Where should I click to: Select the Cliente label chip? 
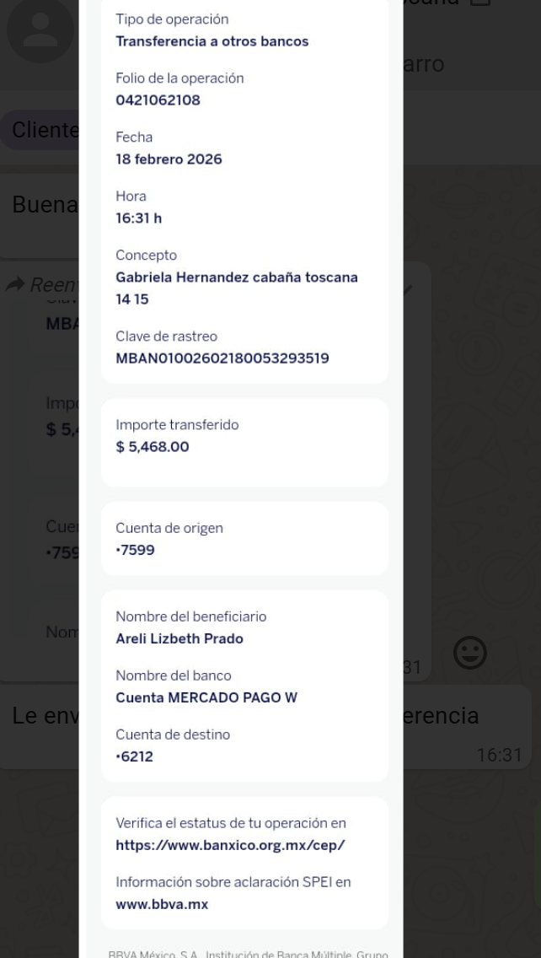(x=44, y=131)
